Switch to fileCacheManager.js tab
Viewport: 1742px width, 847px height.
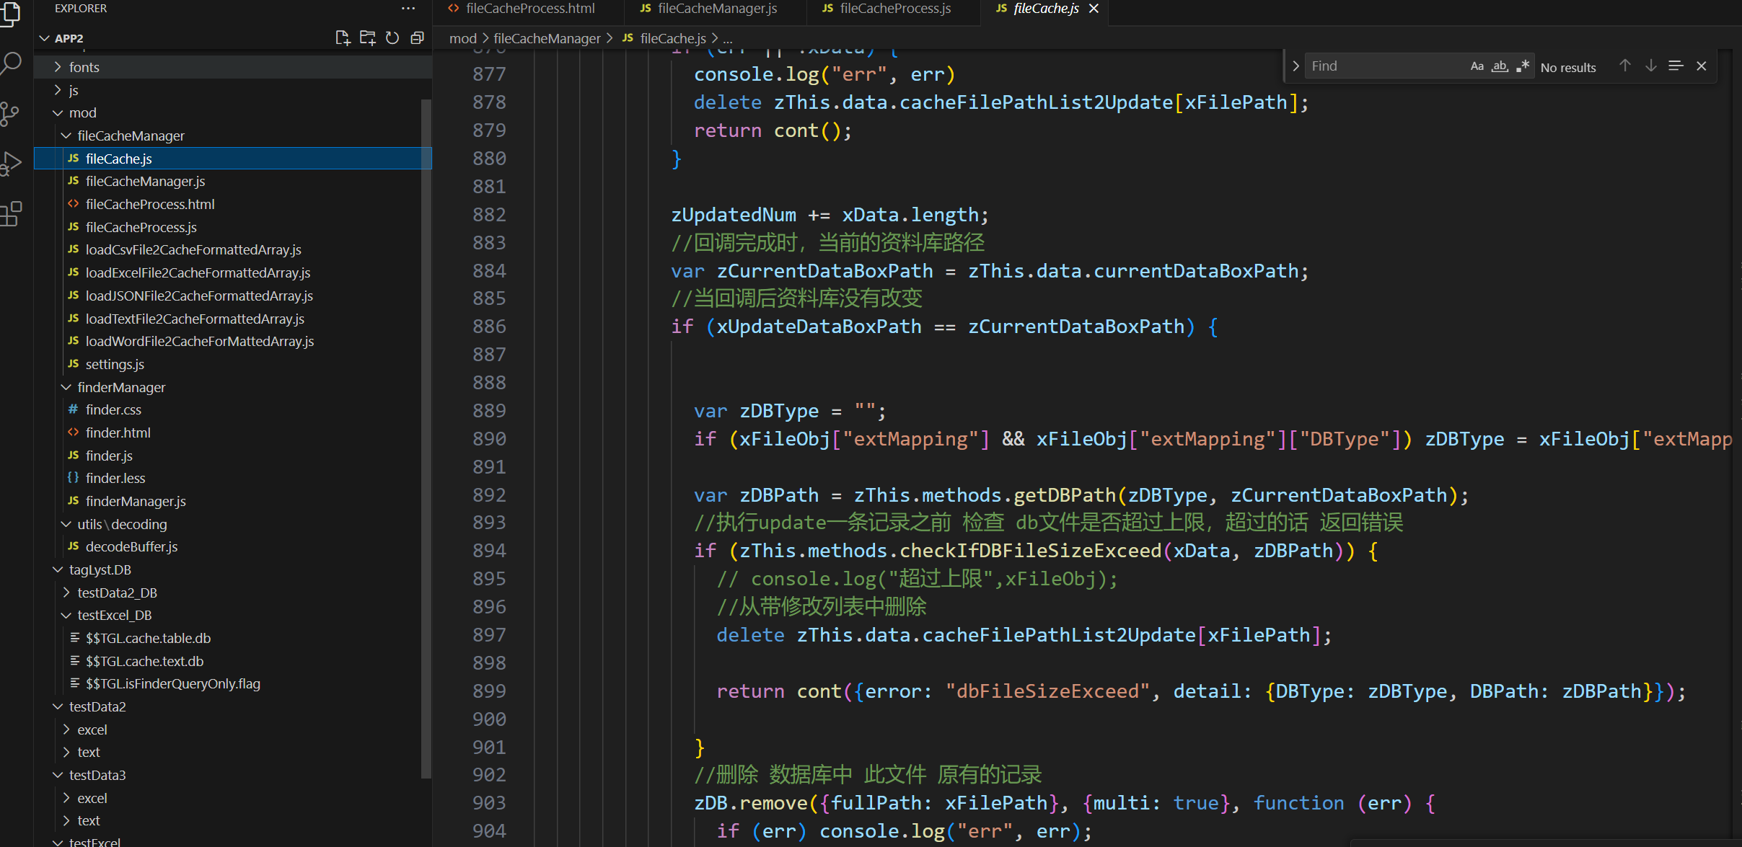(x=717, y=9)
